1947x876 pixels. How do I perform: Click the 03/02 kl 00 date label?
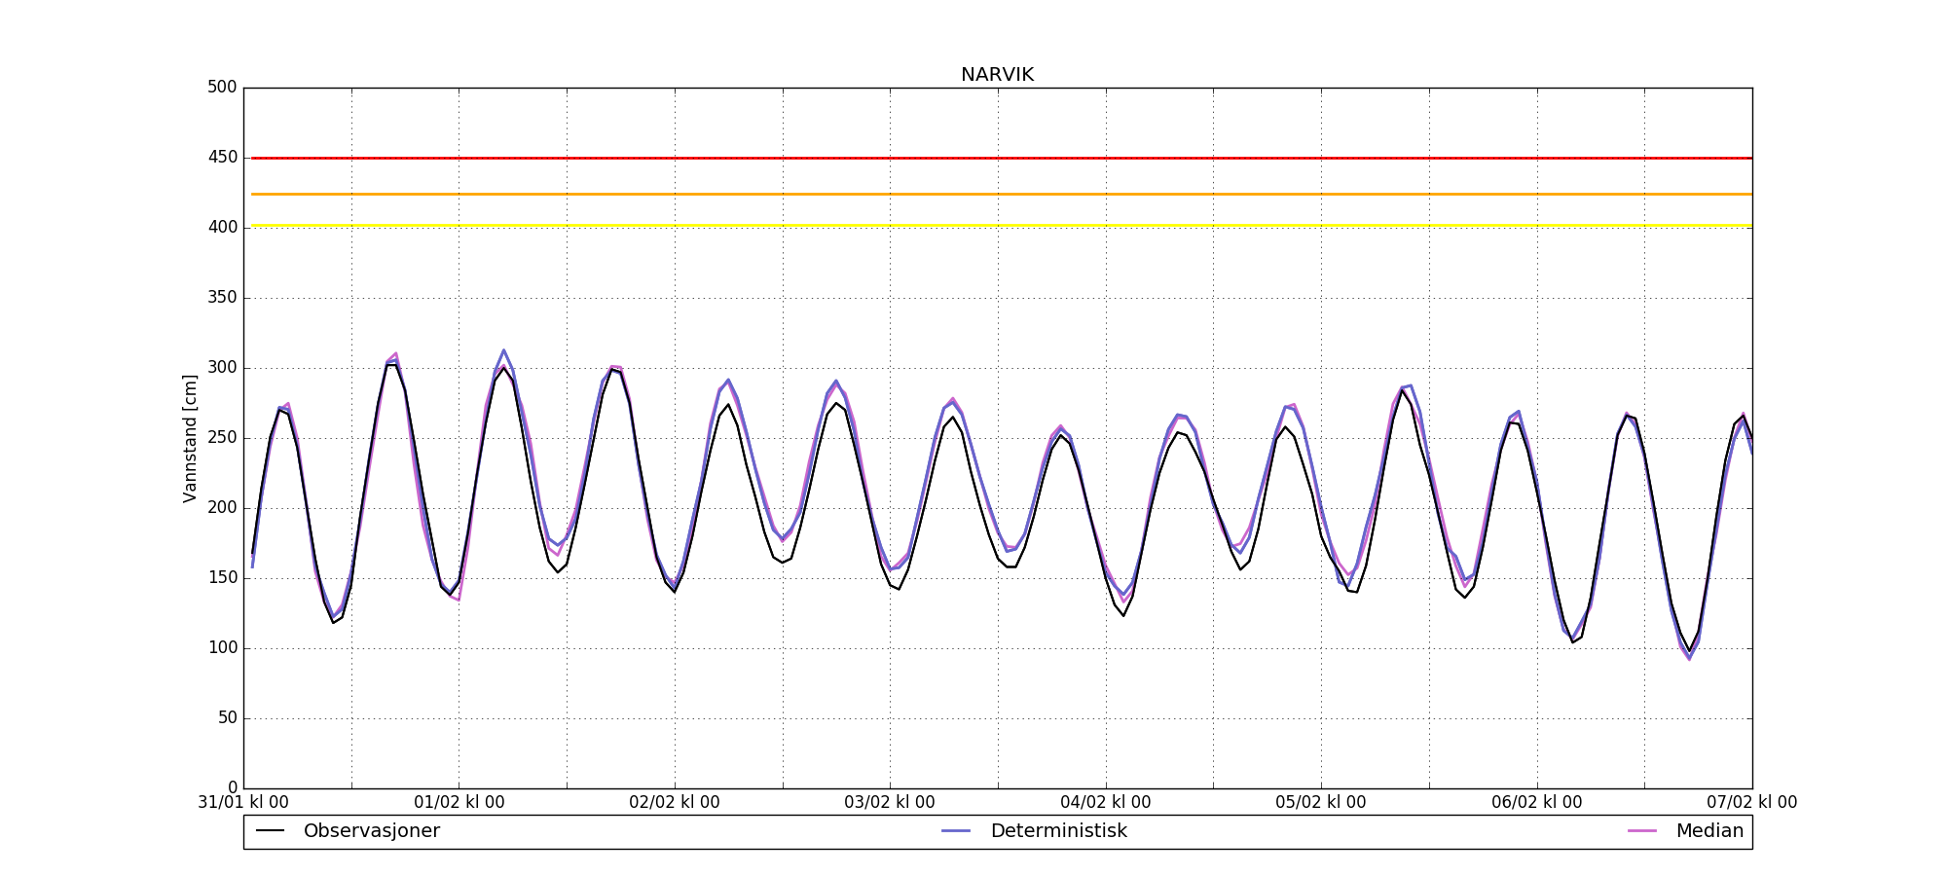890,803
